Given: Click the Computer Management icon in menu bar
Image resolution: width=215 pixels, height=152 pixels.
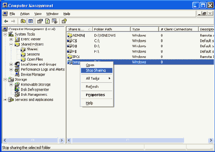Looking at the screenshot, I should coord(5,14).
